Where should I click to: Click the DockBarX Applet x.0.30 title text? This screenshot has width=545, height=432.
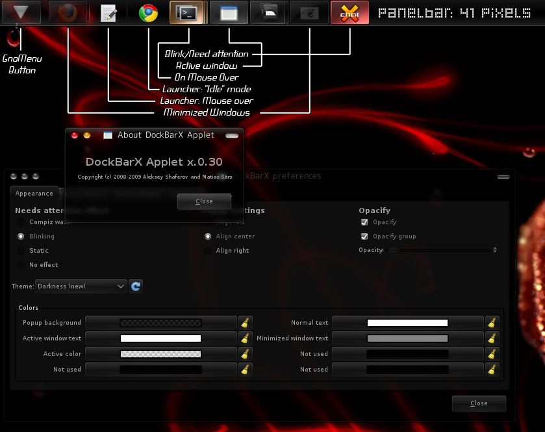point(154,162)
